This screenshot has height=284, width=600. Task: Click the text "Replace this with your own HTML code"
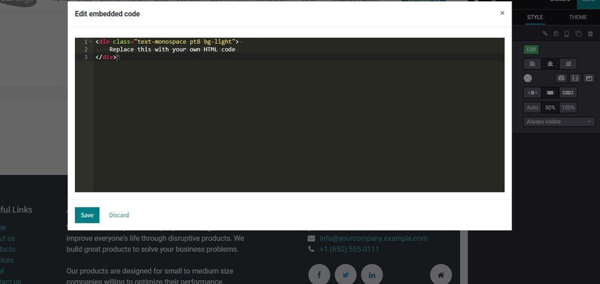172,49
